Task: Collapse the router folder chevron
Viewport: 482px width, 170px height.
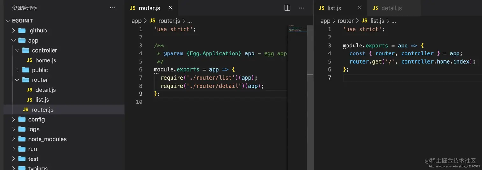Action: pyautogui.click(x=17, y=80)
